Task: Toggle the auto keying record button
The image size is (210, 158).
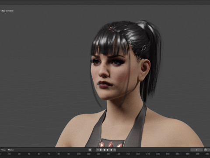Action: click(90, 150)
